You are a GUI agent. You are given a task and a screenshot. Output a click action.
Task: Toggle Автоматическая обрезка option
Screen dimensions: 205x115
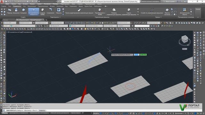click(x=184, y=12)
